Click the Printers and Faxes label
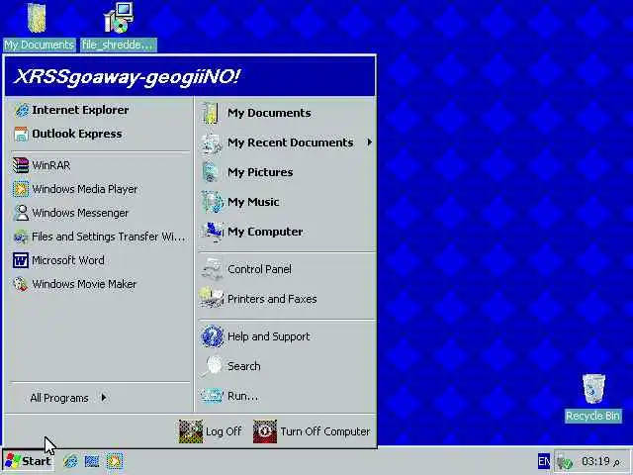 pyautogui.click(x=272, y=299)
